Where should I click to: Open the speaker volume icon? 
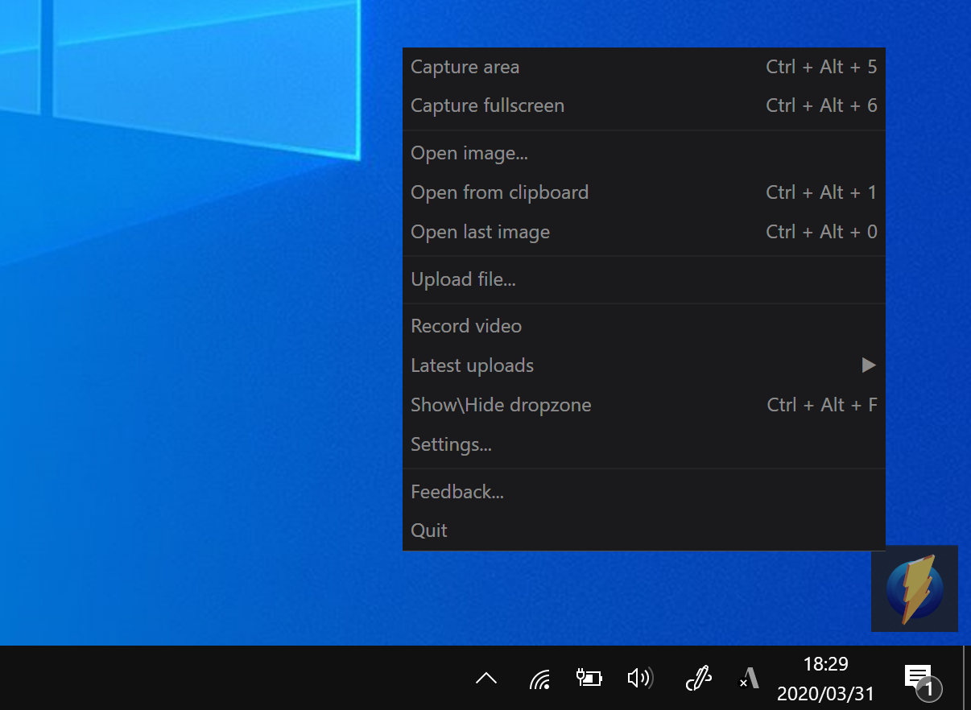(640, 679)
